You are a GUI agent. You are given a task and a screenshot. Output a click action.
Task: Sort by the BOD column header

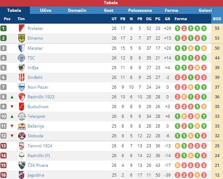click(x=217, y=19)
